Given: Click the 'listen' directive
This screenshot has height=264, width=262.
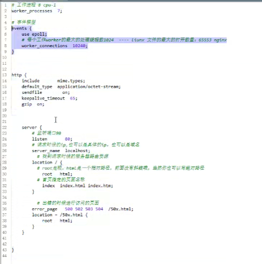Looking at the screenshot, I should (x=40, y=139).
